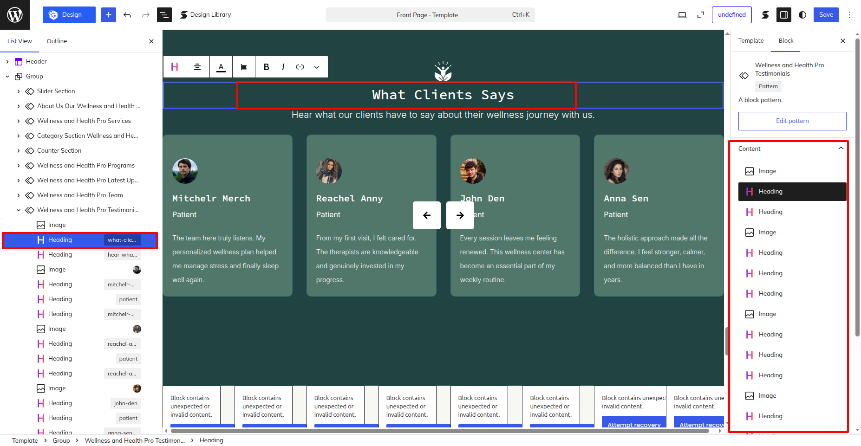Open the laptop preview view icon
Viewport: 861px width, 446px height.
(x=682, y=15)
